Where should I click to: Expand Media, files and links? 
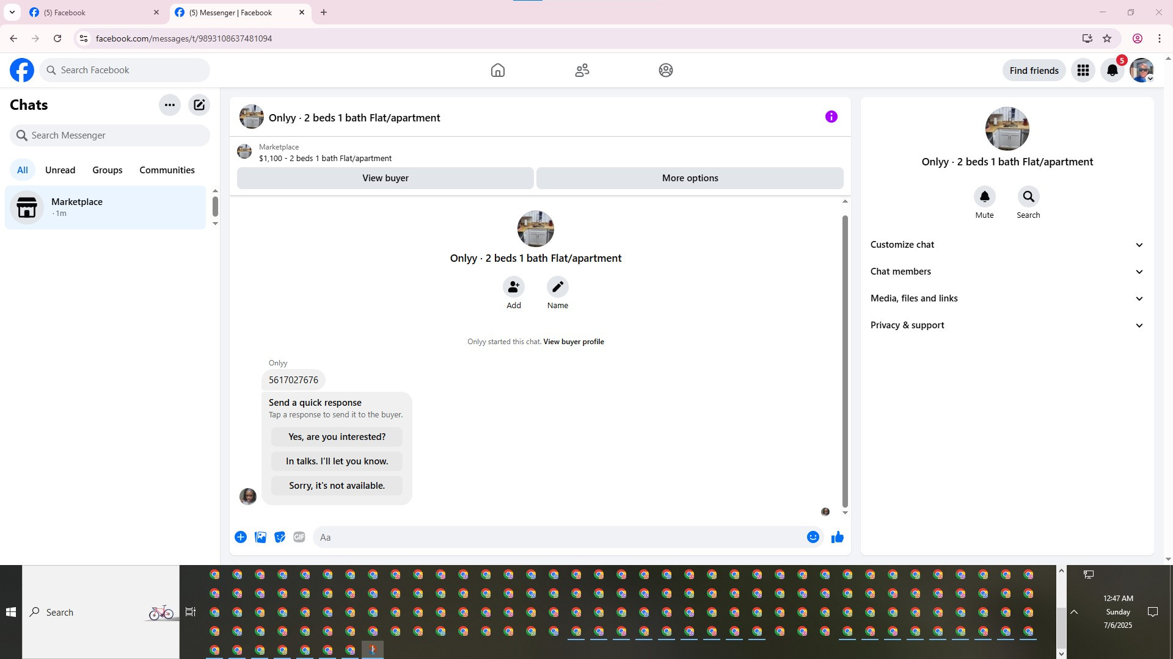tap(1006, 298)
